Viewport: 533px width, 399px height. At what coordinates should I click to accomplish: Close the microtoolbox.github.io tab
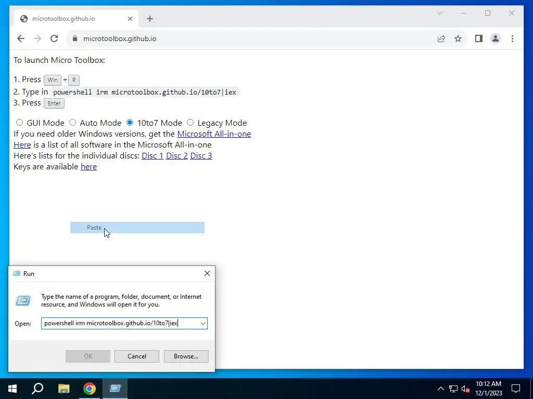tap(130, 19)
